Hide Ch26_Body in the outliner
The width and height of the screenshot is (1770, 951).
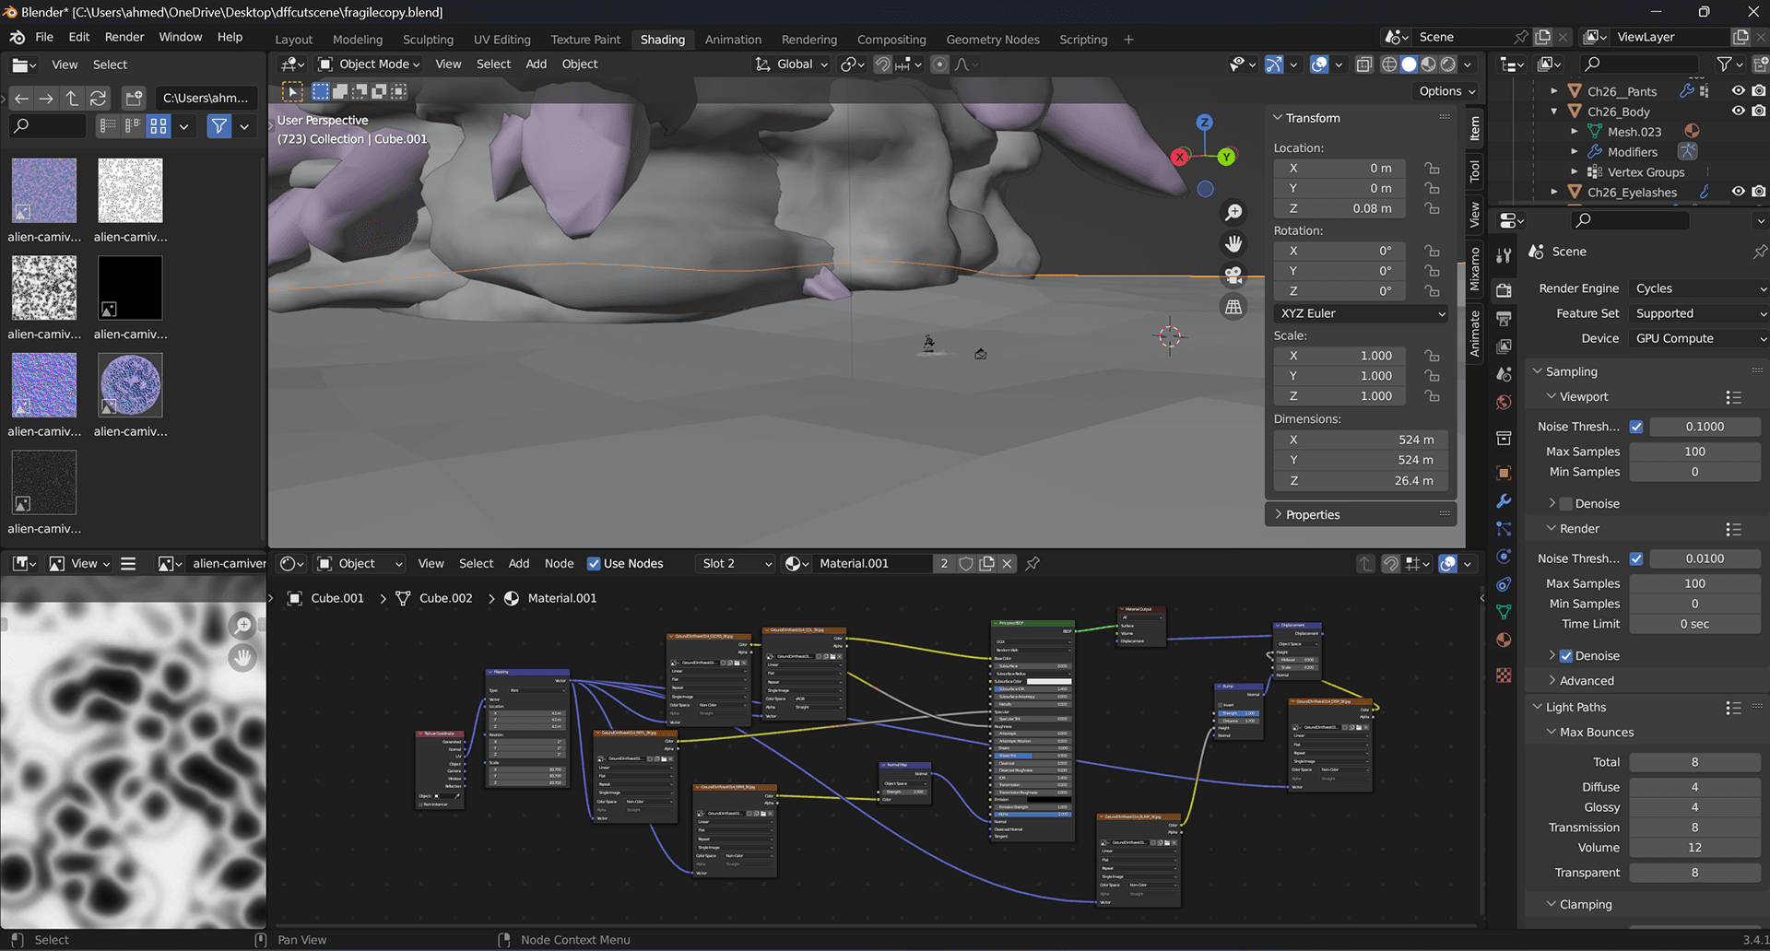pyautogui.click(x=1738, y=112)
